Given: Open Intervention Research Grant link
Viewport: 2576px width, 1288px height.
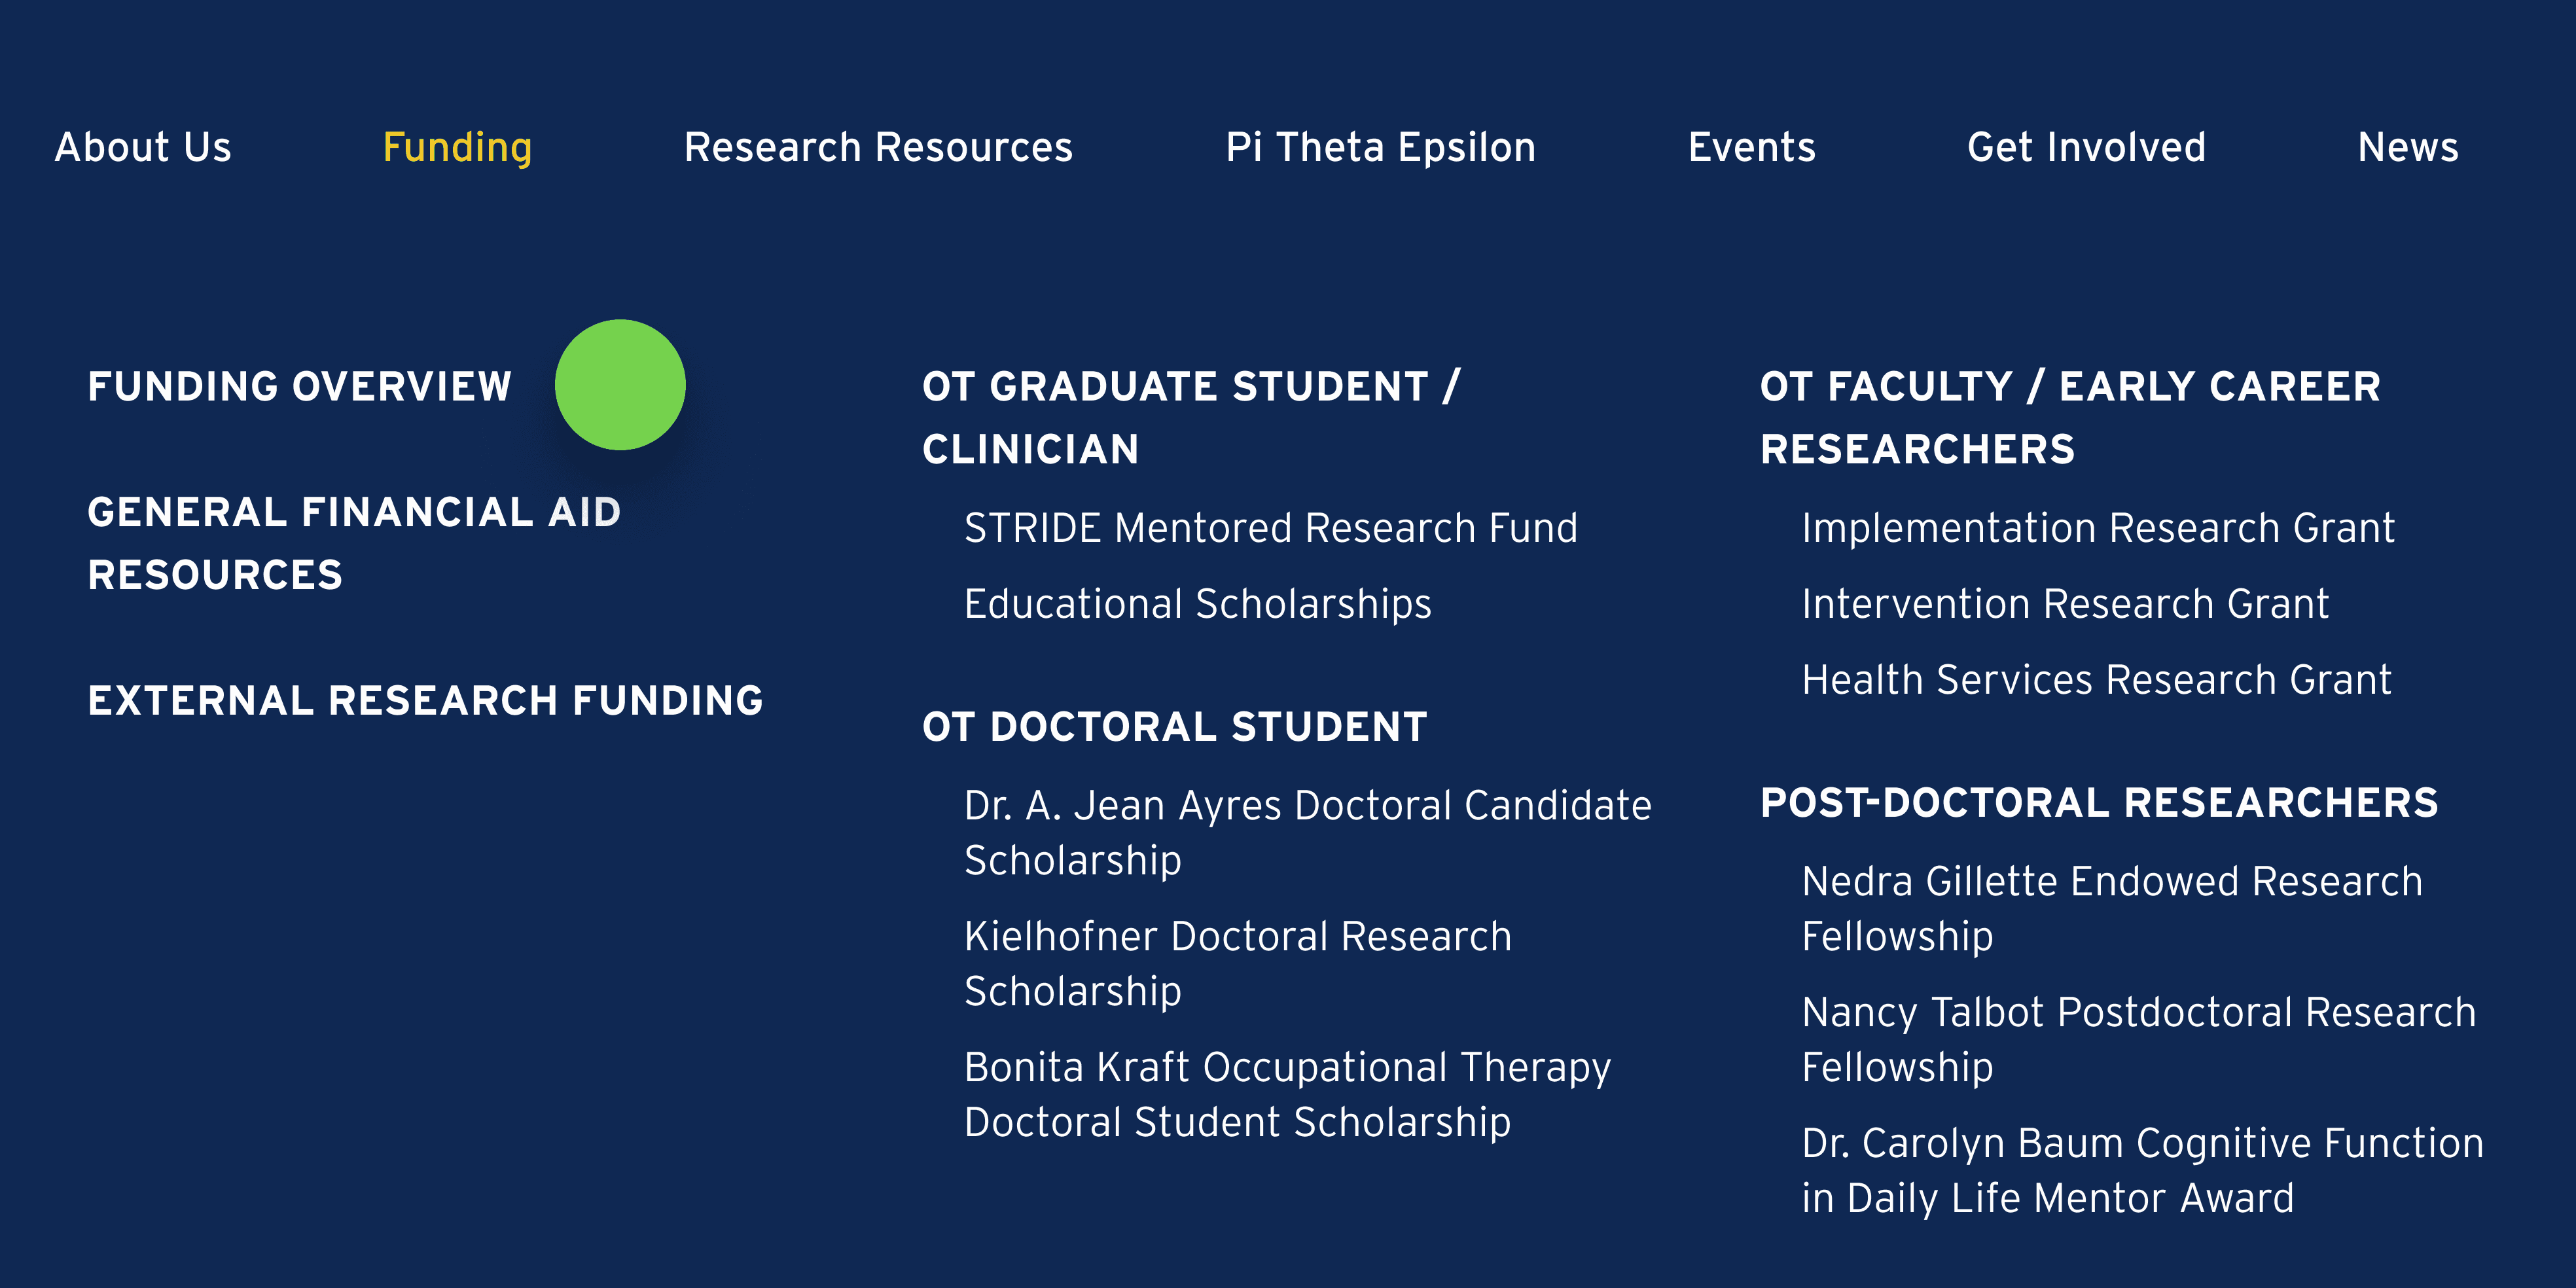Looking at the screenshot, I should pos(2065,604).
